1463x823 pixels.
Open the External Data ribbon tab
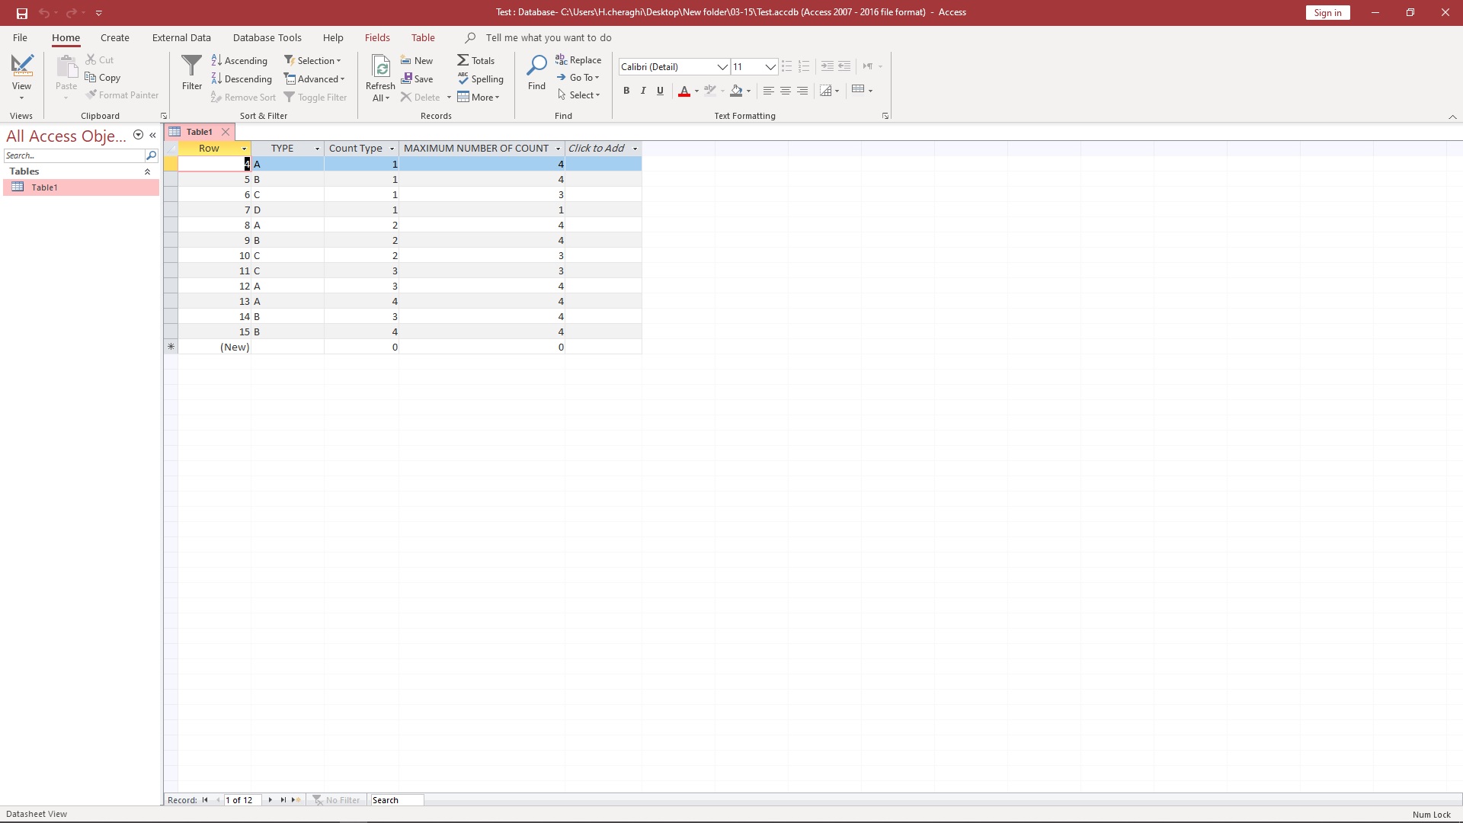pyautogui.click(x=181, y=37)
